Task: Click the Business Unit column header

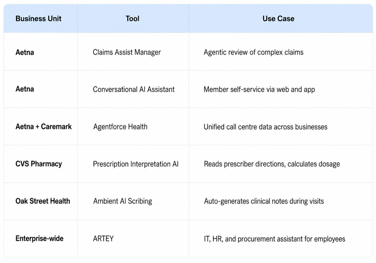Action: (x=38, y=19)
